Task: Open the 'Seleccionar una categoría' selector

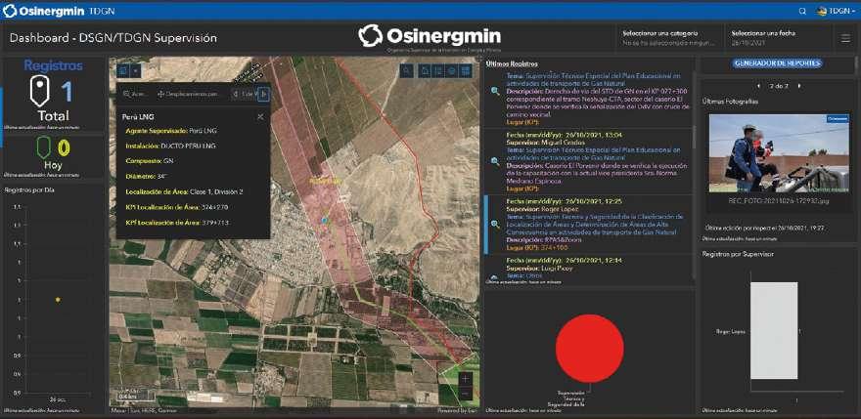Action: pos(670,38)
